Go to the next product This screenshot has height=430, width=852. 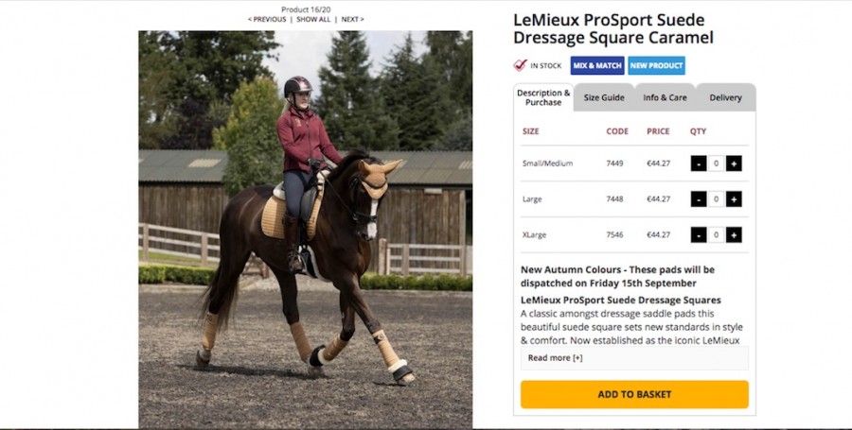351,19
